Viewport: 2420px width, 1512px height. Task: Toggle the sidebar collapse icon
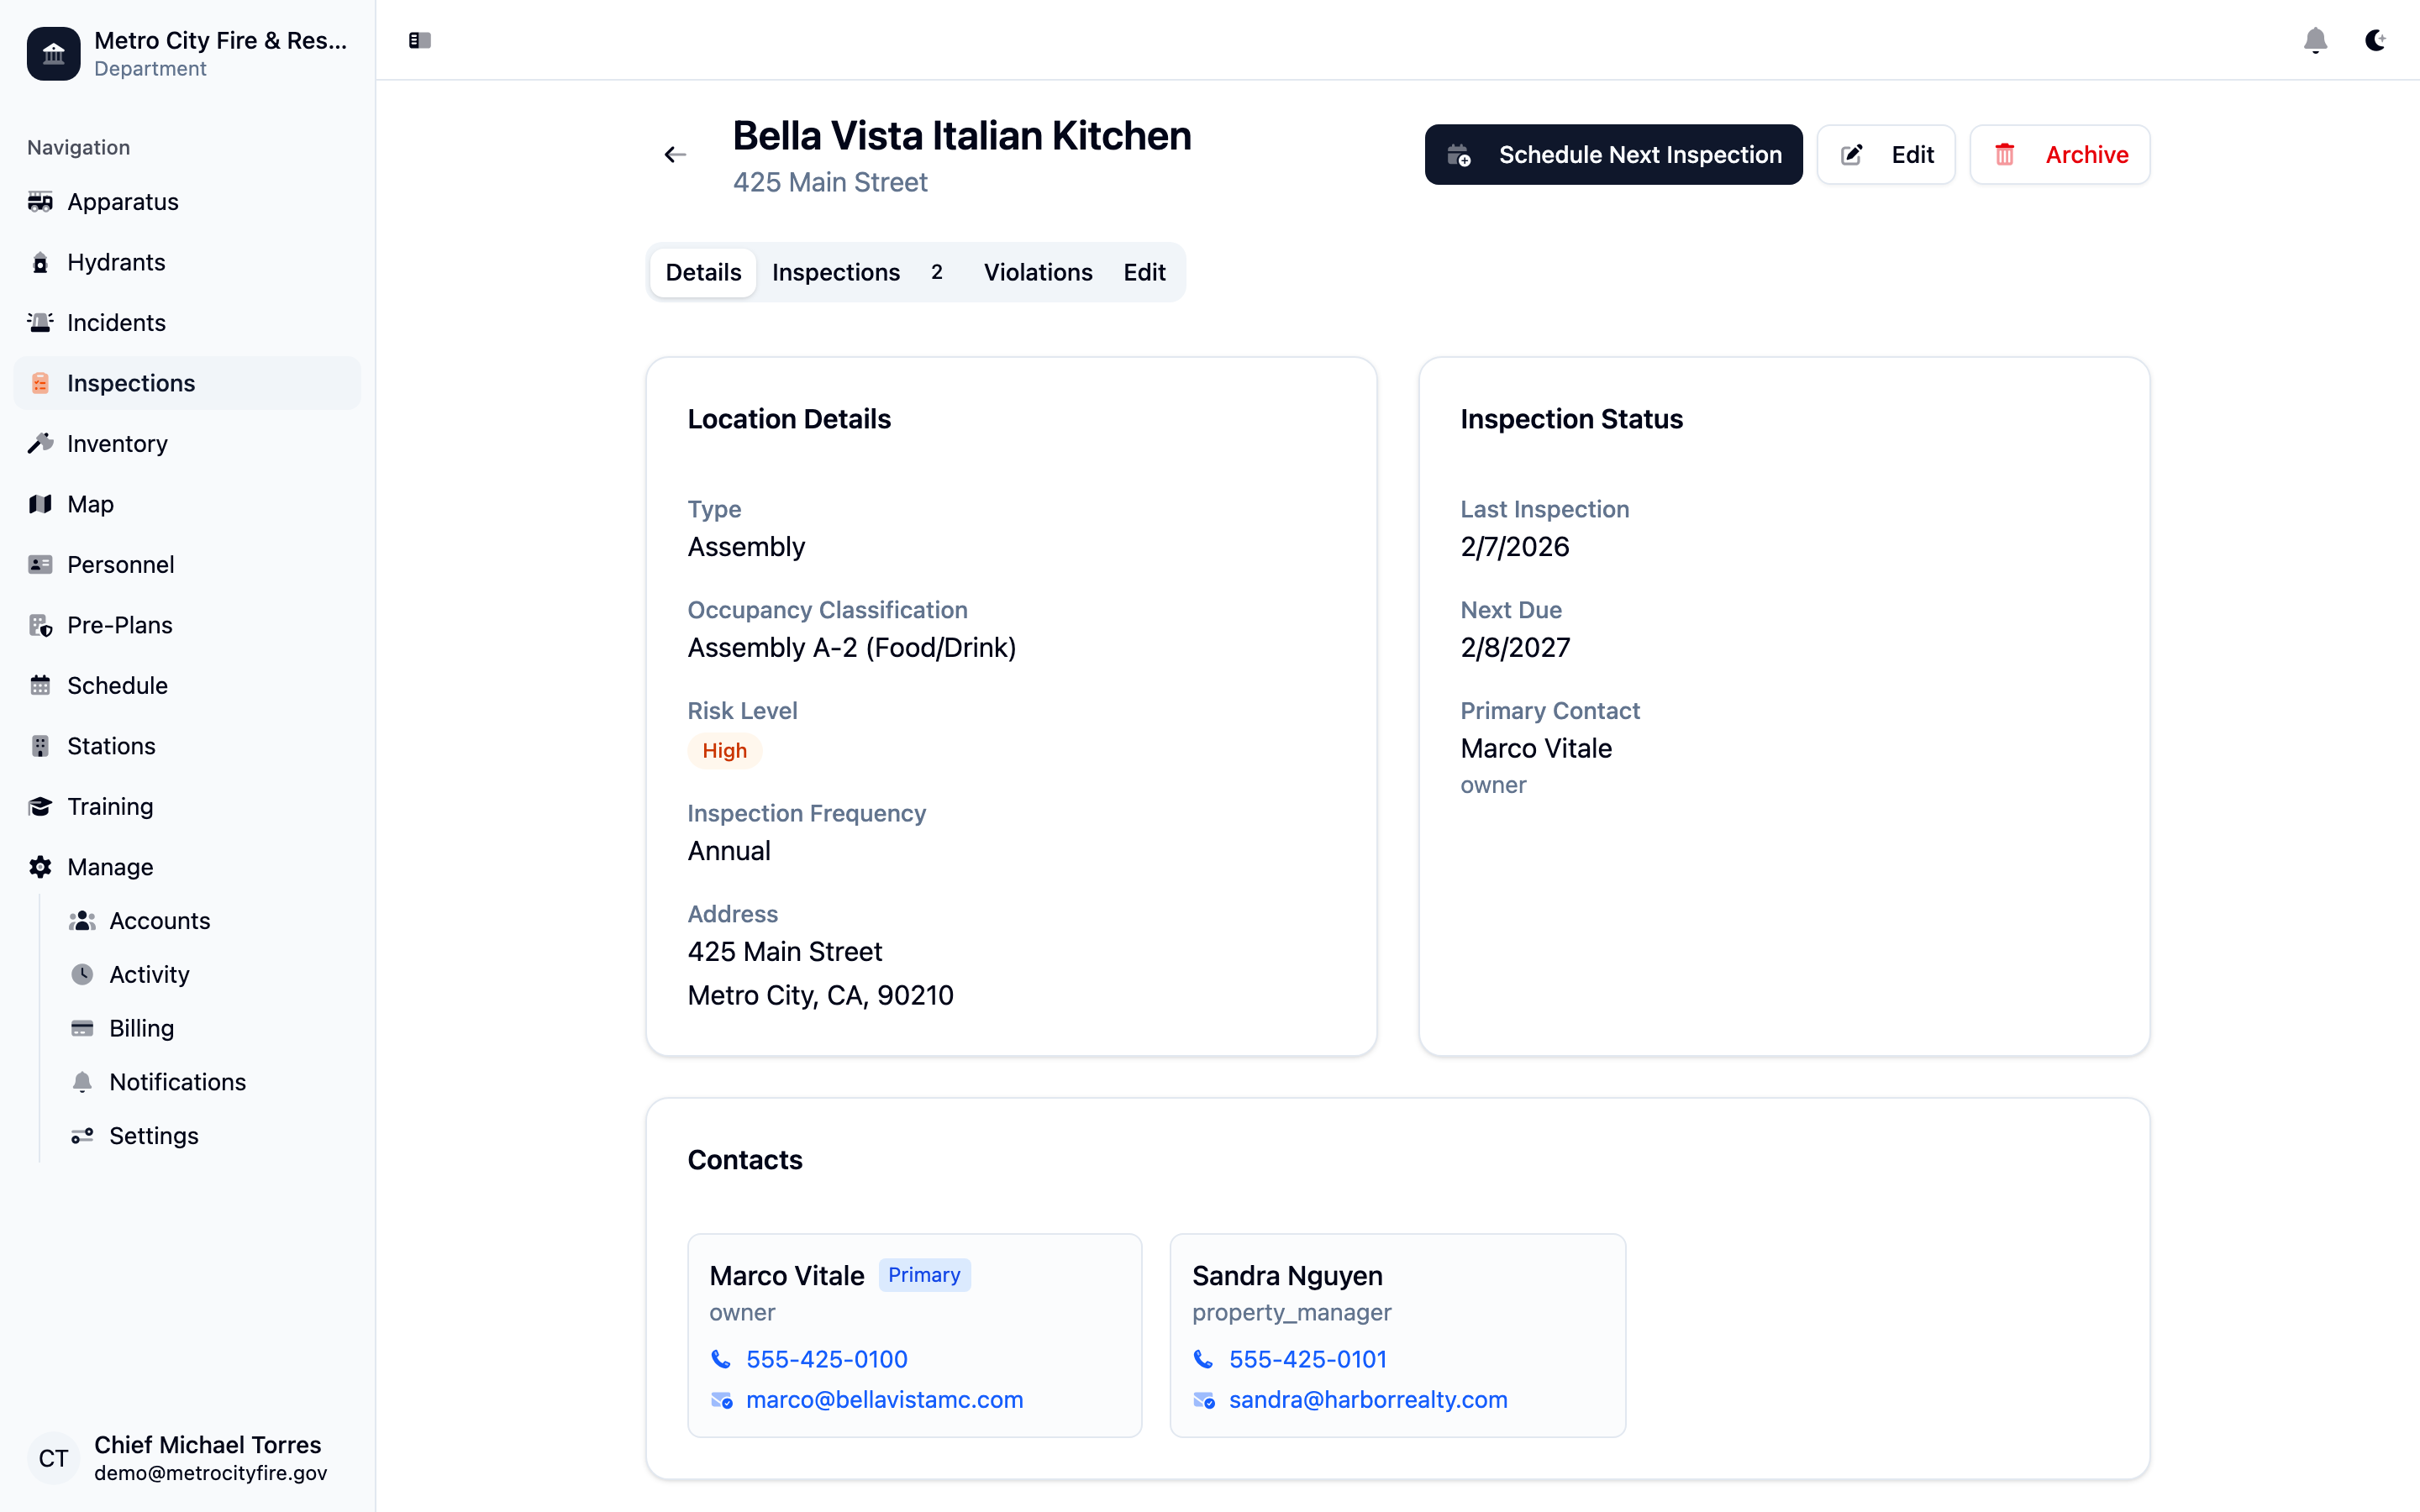420,40
